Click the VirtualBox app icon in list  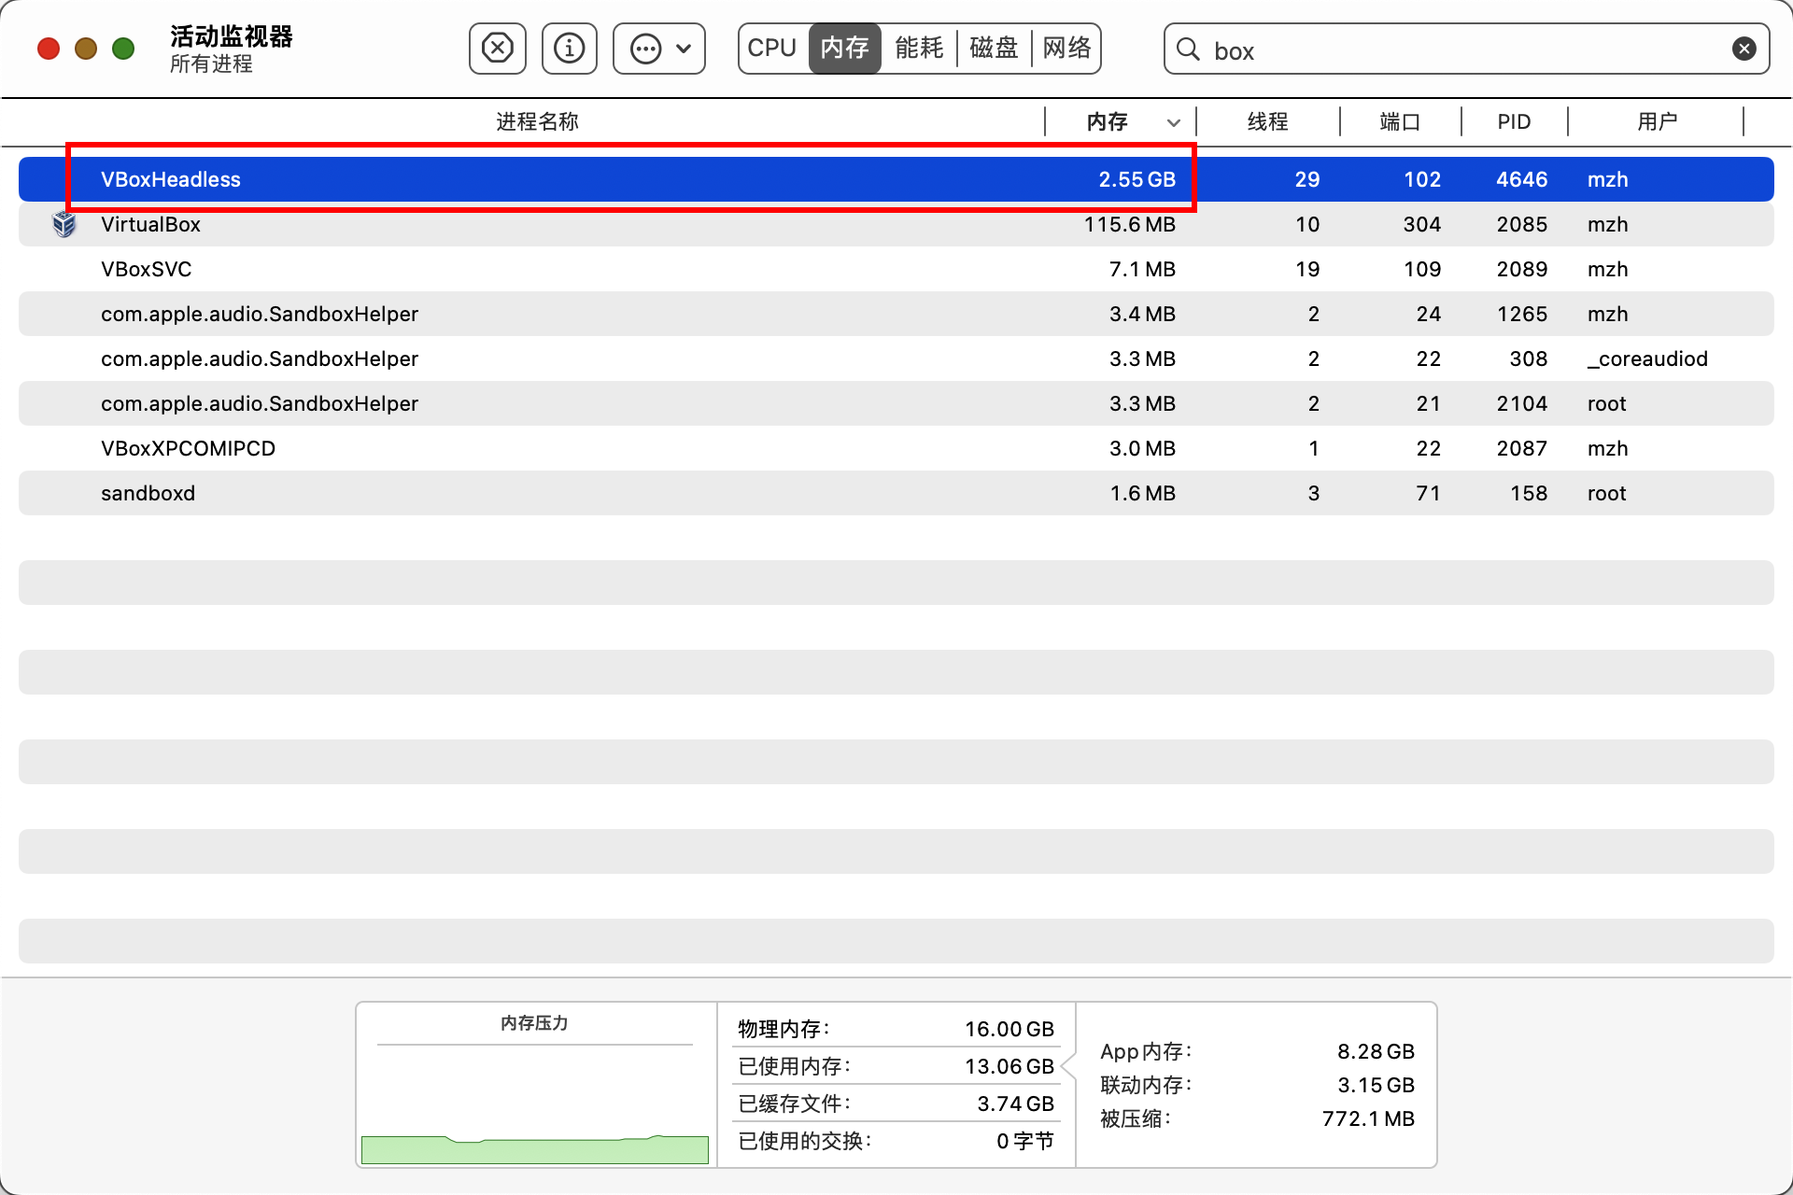(x=64, y=224)
